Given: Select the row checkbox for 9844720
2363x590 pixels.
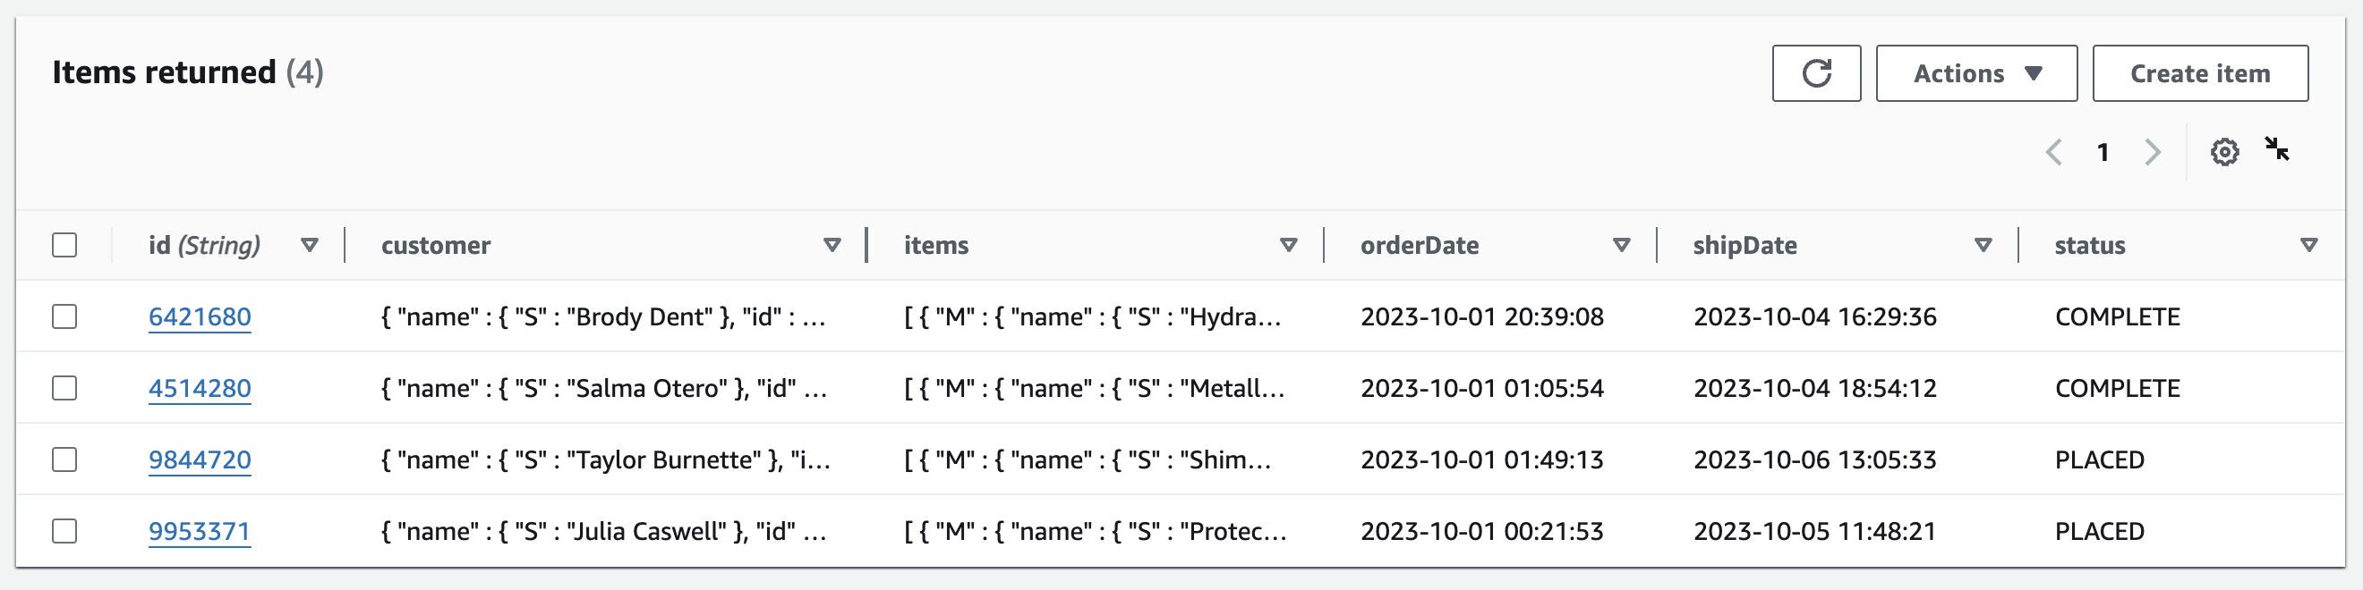Looking at the screenshot, I should click(x=64, y=459).
